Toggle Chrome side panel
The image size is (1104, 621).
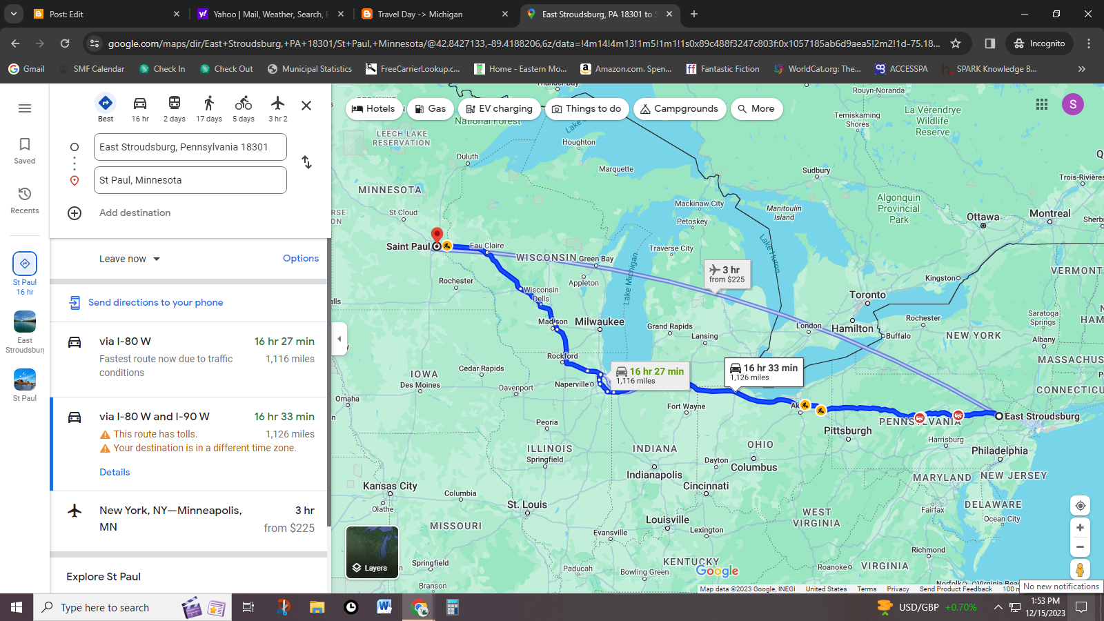pos(990,43)
